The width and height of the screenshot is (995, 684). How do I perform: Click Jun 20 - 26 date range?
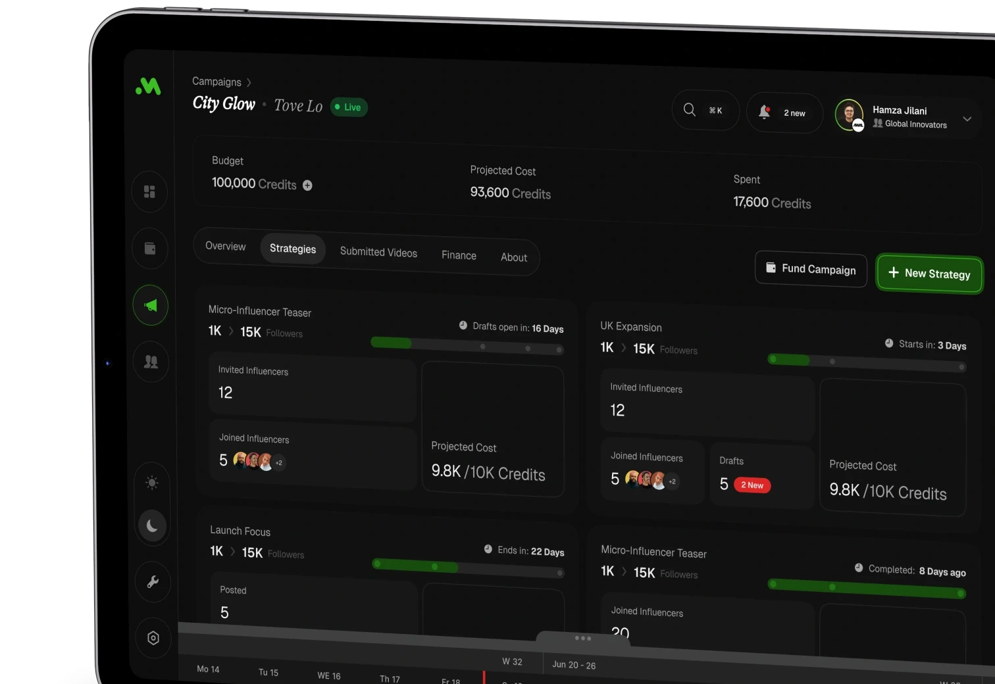click(574, 665)
